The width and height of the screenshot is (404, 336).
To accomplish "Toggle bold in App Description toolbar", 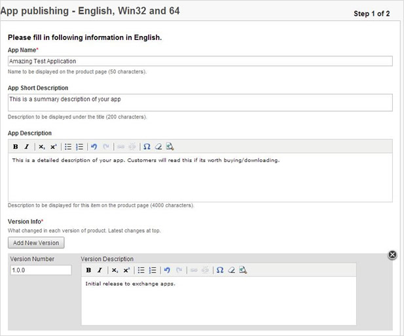I will click(x=16, y=146).
